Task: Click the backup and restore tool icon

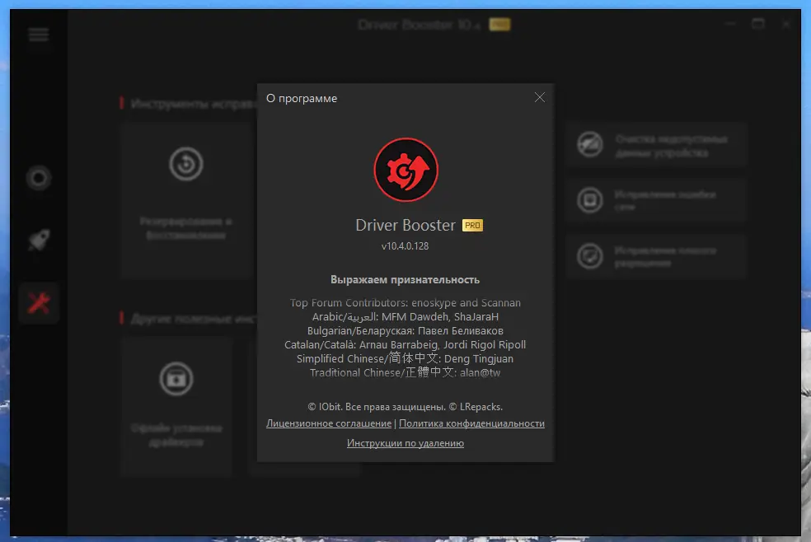Action: click(185, 163)
